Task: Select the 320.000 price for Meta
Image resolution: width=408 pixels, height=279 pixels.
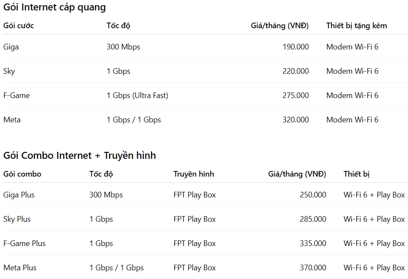Action: coord(296,120)
